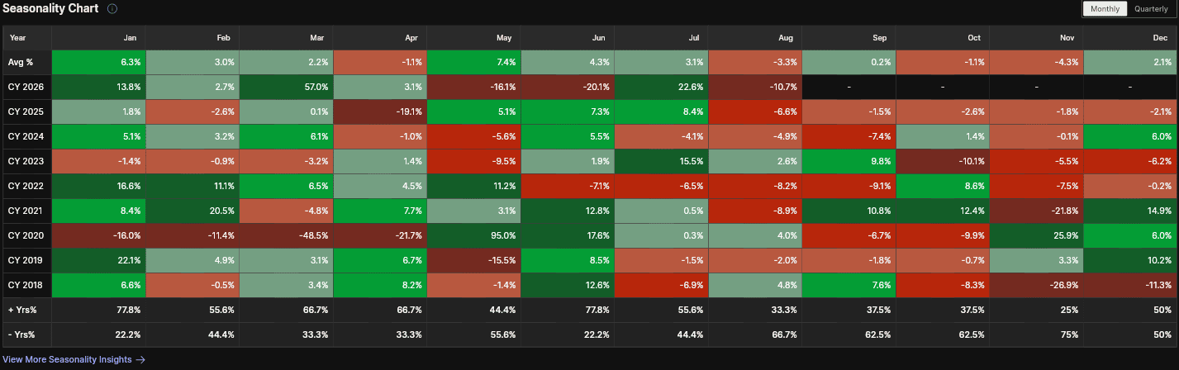
Task: Open View More Seasonality Insights link
Action: (68, 359)
